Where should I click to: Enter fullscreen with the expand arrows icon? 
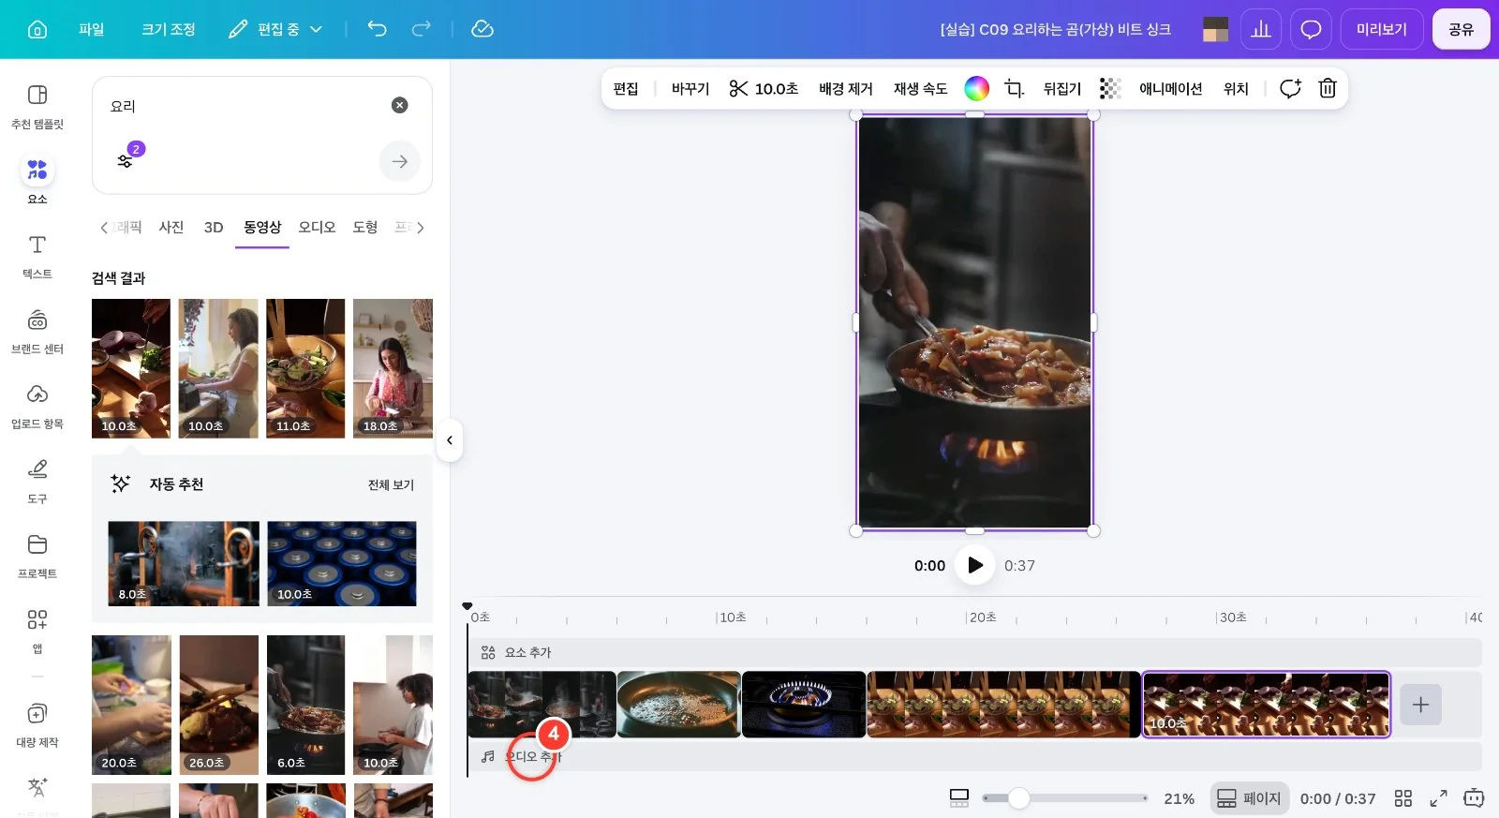click(x=1438, y=798)
